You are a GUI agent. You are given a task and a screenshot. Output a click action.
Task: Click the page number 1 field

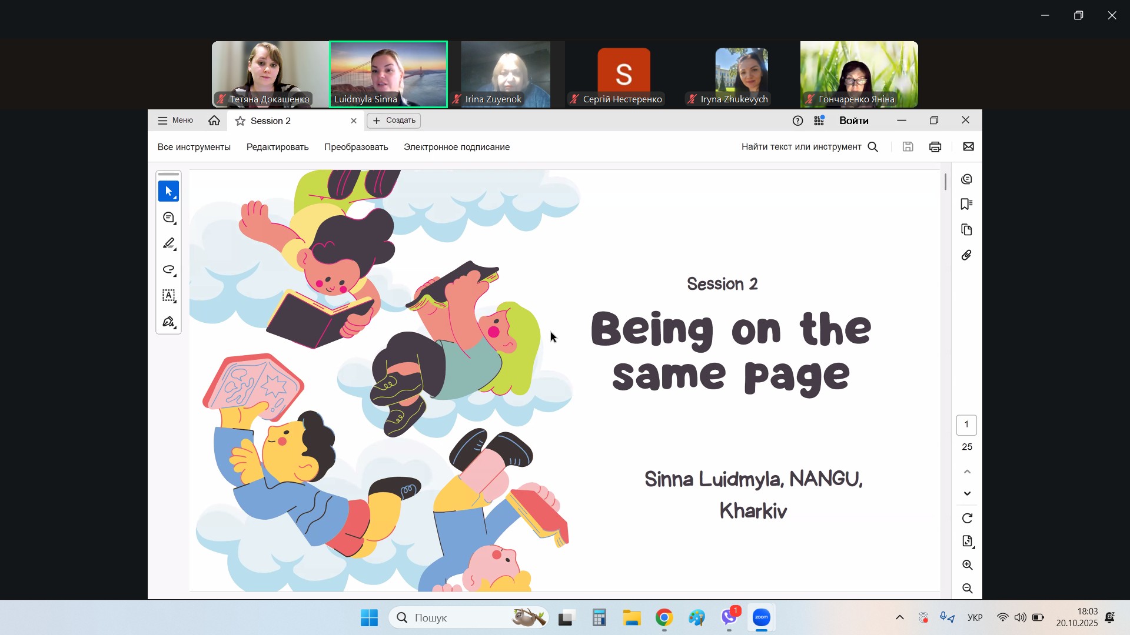(966, 425)
